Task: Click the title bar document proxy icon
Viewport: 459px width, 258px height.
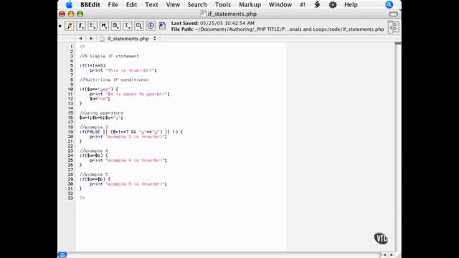Action: 204,14
